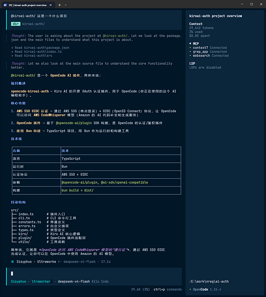Select the grep_app MCP server entry
This screenshot has width=266, height=297.
pos(200,52)
